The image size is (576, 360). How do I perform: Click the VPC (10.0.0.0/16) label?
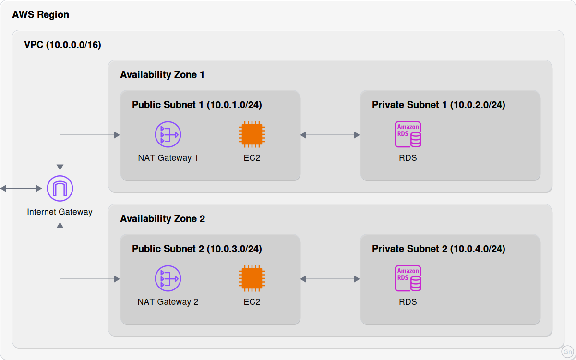click(x=62, y=45)
